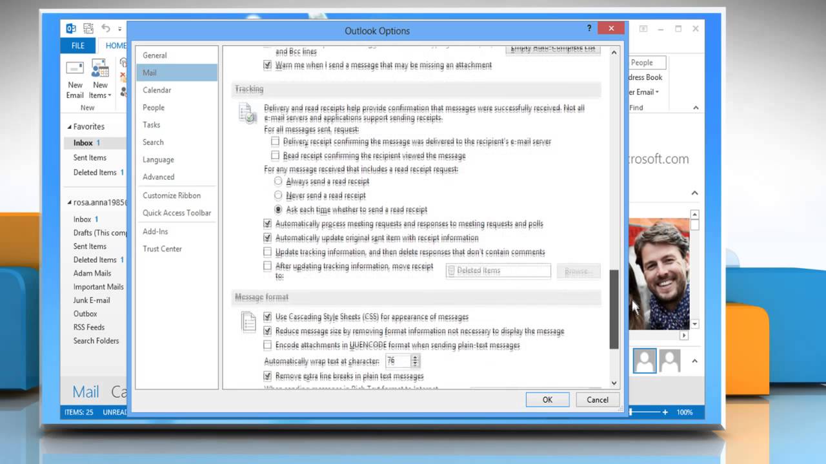Click the Undo arrow in quick access toolbar
Image resolution: width=826 pixels, height=464 pixels.
tap(105, 28)
